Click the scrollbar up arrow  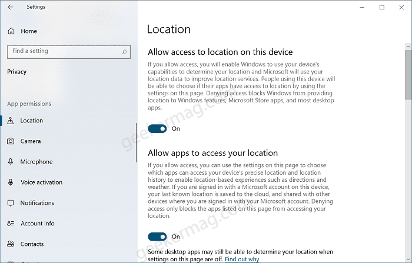408,46
